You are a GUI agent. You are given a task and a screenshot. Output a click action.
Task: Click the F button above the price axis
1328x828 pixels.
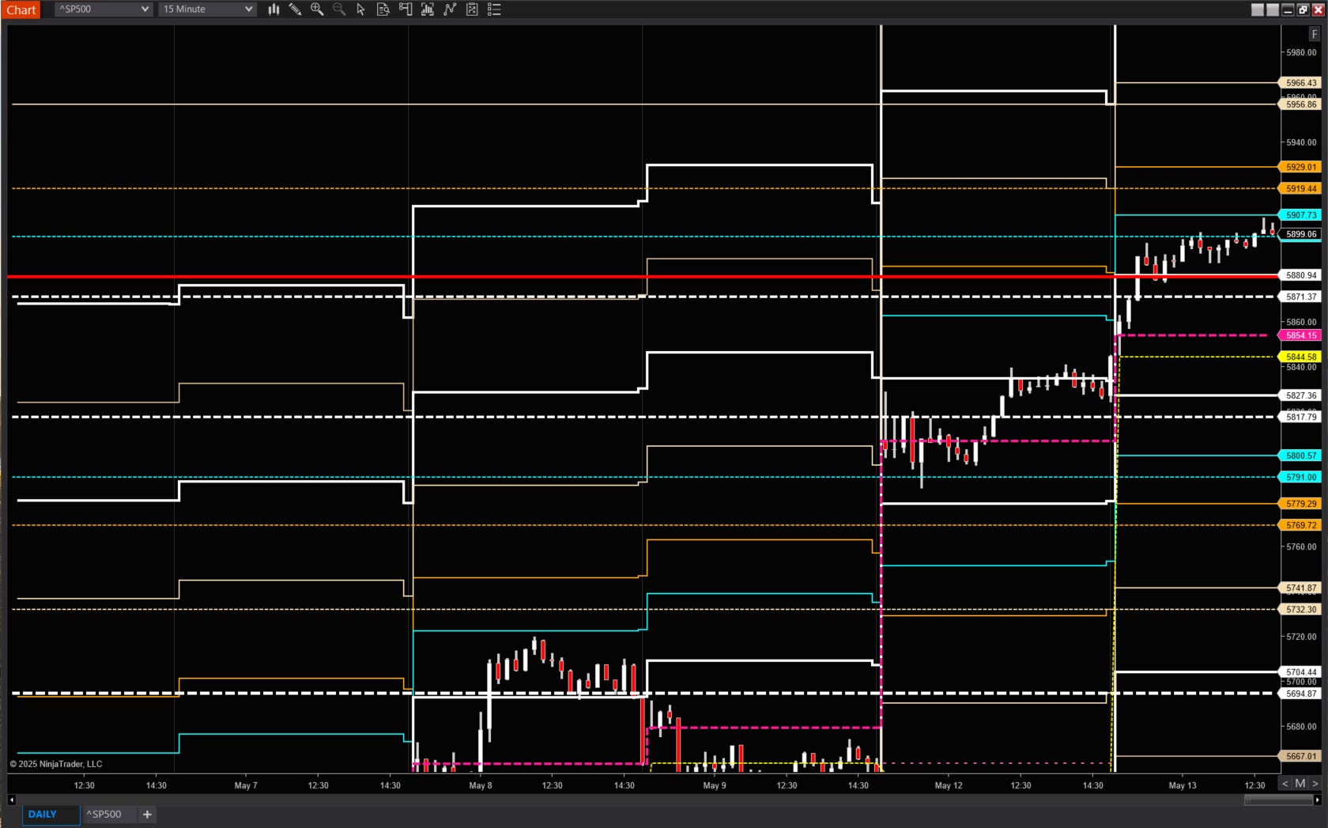tap(1315, 34)
